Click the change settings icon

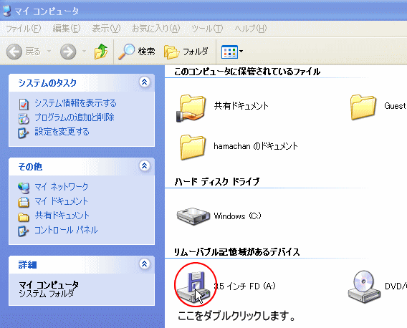click(24, 133)
